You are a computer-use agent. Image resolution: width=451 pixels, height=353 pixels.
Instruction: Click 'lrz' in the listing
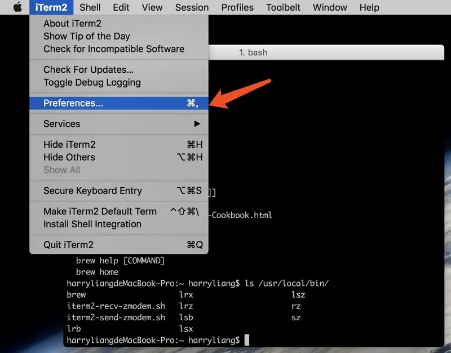click(x=186, y=306)
